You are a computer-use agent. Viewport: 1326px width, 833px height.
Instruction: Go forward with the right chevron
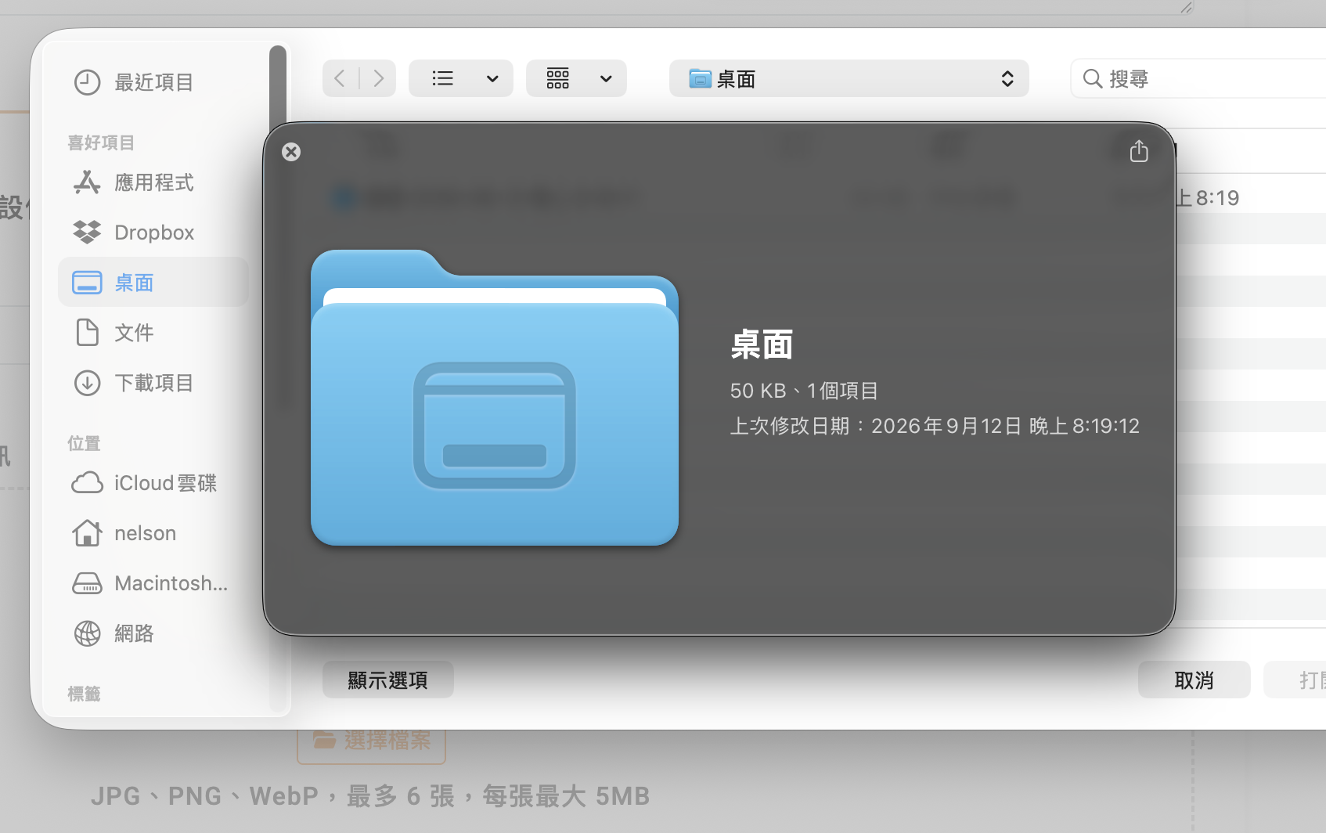378,78
